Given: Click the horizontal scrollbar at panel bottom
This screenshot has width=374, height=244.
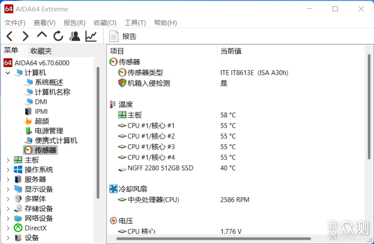Looking at the screenshot, I should [x=213, y=238].
